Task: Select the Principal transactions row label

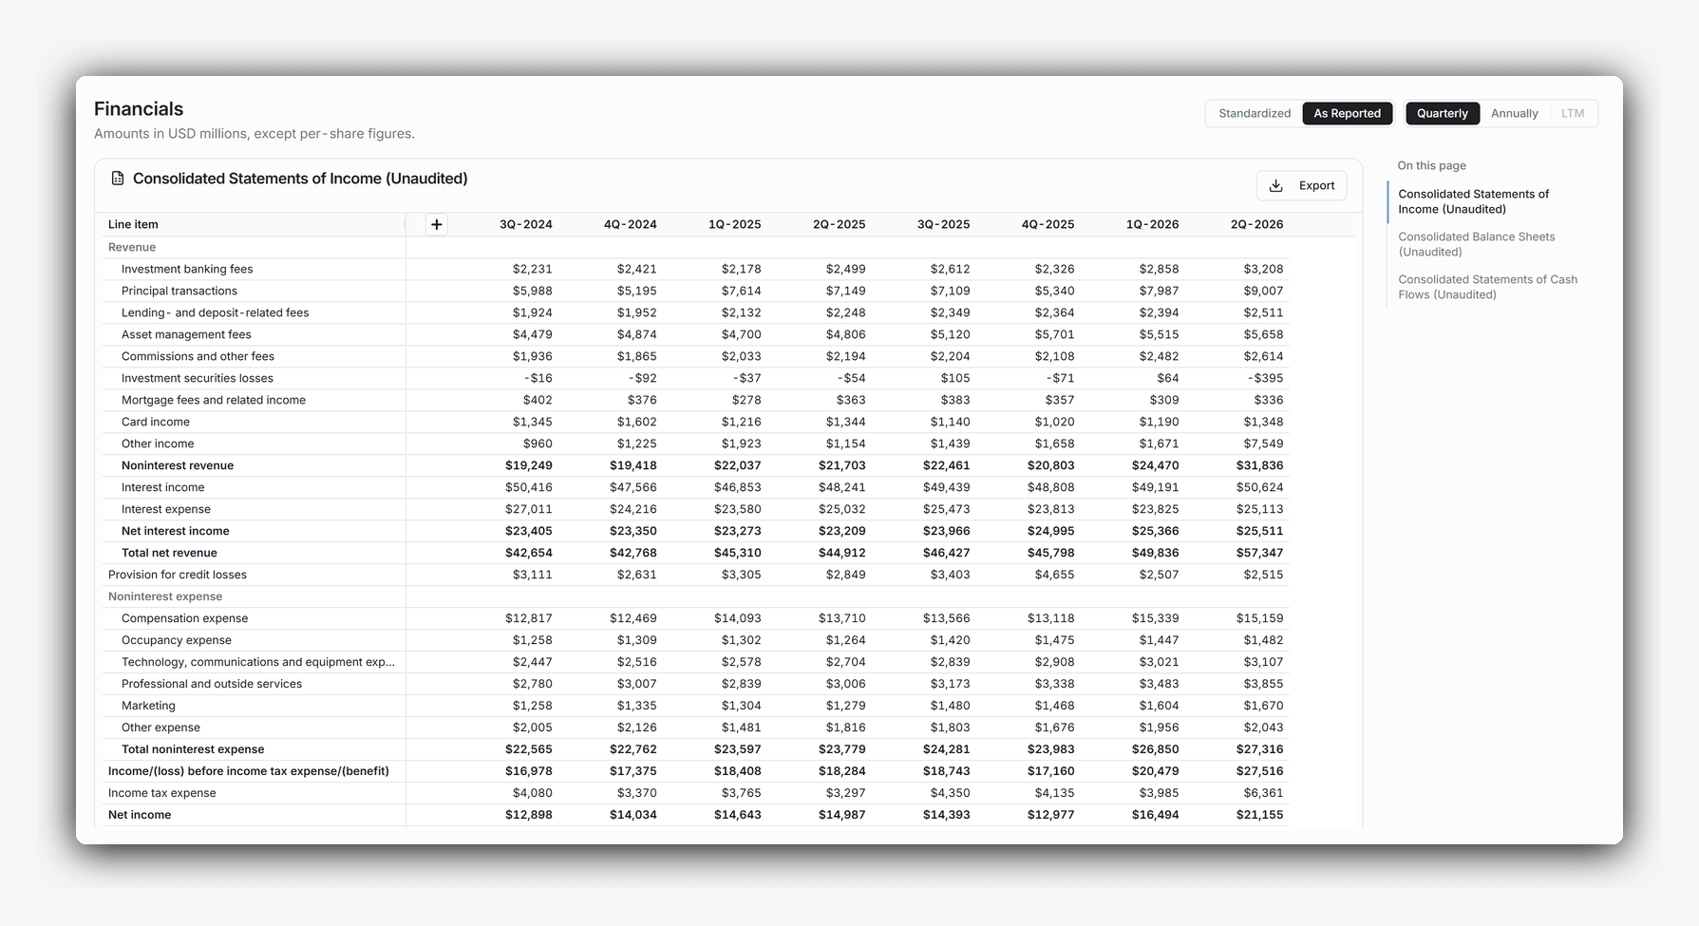Action: (179, 291)
